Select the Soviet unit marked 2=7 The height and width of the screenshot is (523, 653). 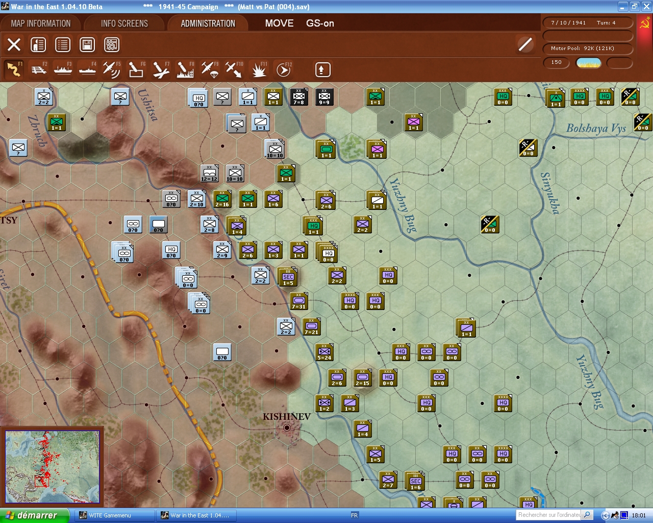click(388, 480)
